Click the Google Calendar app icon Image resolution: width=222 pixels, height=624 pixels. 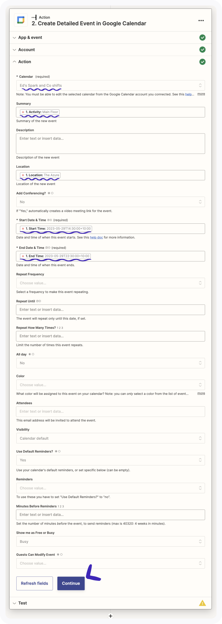coord(21,20)
